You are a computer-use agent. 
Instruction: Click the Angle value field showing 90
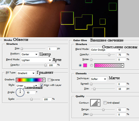coord(30,93)
